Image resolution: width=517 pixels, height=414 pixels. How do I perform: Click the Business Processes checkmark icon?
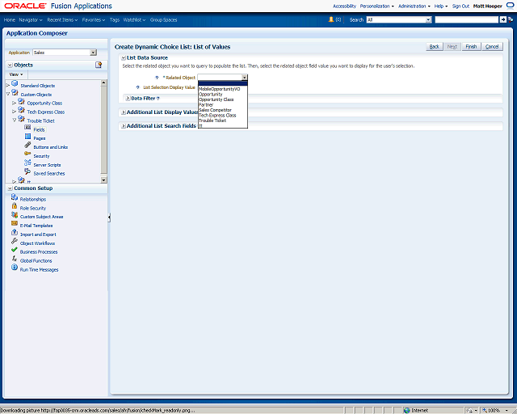15,250
